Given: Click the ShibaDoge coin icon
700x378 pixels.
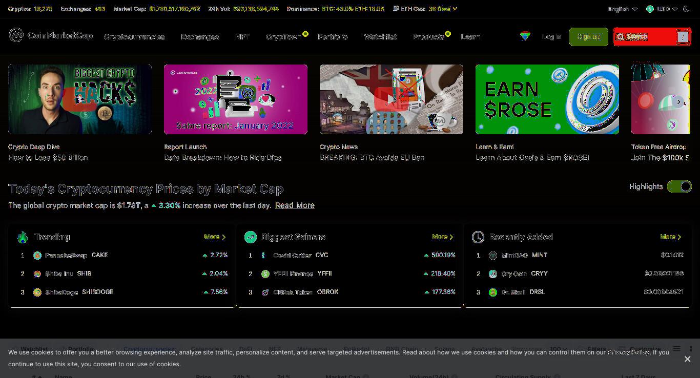Looking at the screenshot, I should (37, 292).
